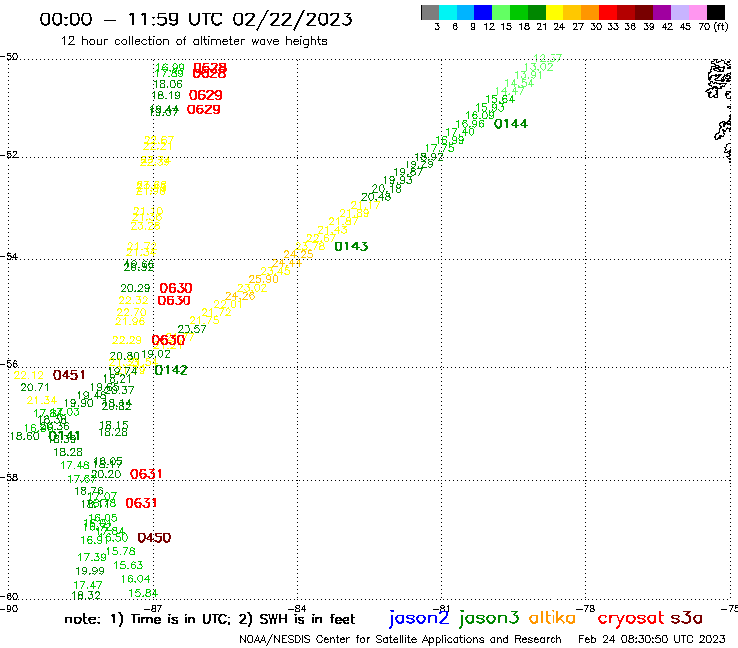This screenshot has height=648, width=738.
Task: Click the wave height value 18.19
Action: (x=166, y=95)
